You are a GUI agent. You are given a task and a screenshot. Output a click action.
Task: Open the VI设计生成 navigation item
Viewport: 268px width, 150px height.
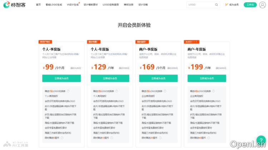coord(73,5)
